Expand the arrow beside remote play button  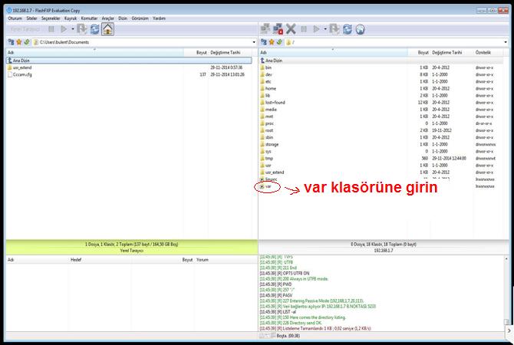pos(325,29)
